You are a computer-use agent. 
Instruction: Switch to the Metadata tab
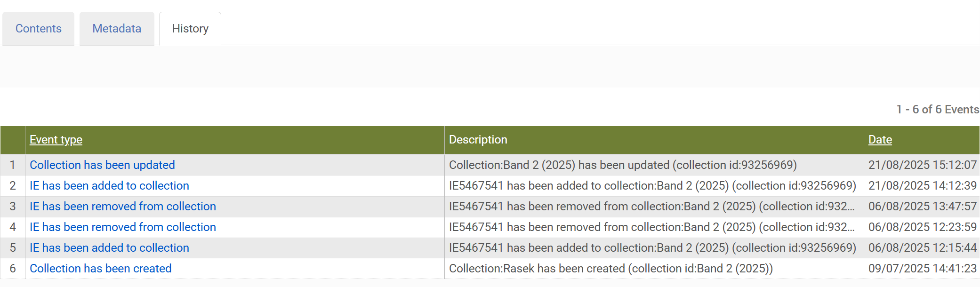click(117, 28)
